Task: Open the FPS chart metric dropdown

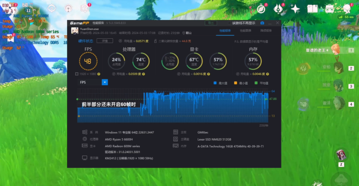Action: [x=105, y=82]
